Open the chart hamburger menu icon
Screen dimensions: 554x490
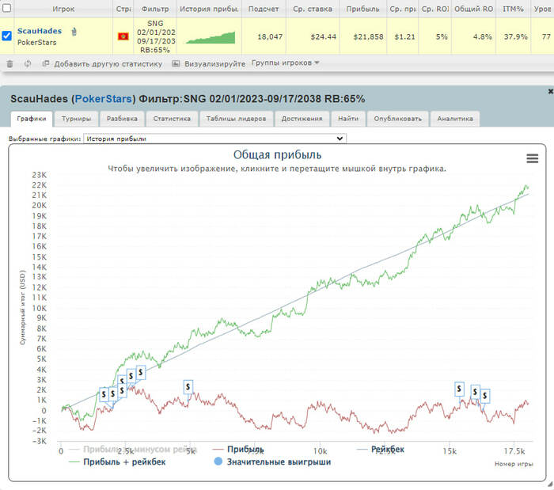[532, 158]
